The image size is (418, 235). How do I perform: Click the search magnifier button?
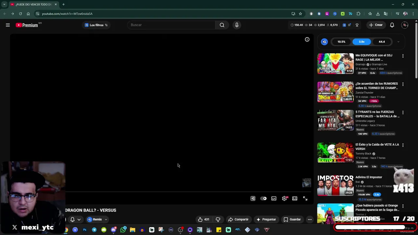222,25
